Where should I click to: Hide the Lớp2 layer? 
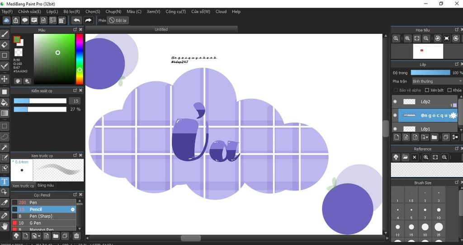coord(395,102)
